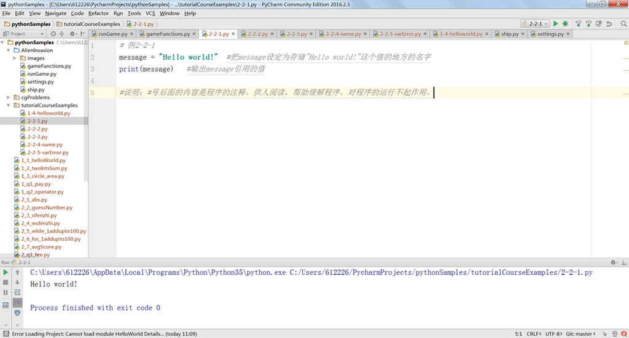Close gameFunctions.py tab
Screen dimensions: 629x338
coord(194,34)
